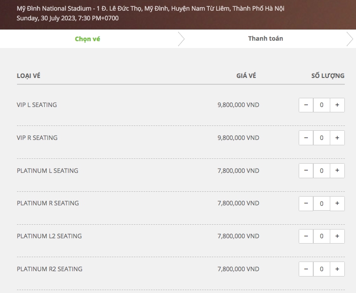
Task: Increase PLATINUM L2 SEATING quantity
Action: (337, 236)
